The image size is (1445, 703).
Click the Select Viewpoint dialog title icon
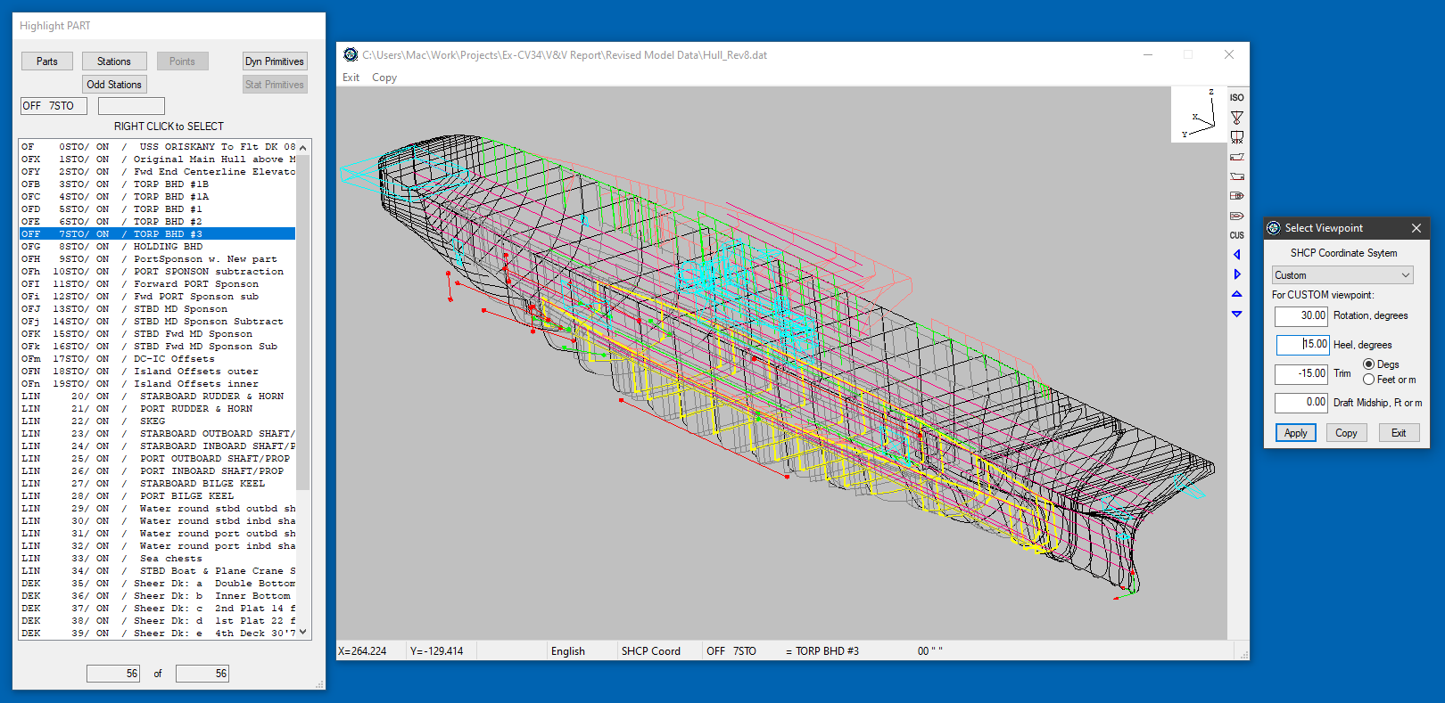[x=1274, y=228]
